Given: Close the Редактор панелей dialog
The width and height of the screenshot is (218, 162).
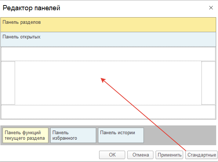Looking at the screenshot, I should pyautogui.click(x=211, y=8).
